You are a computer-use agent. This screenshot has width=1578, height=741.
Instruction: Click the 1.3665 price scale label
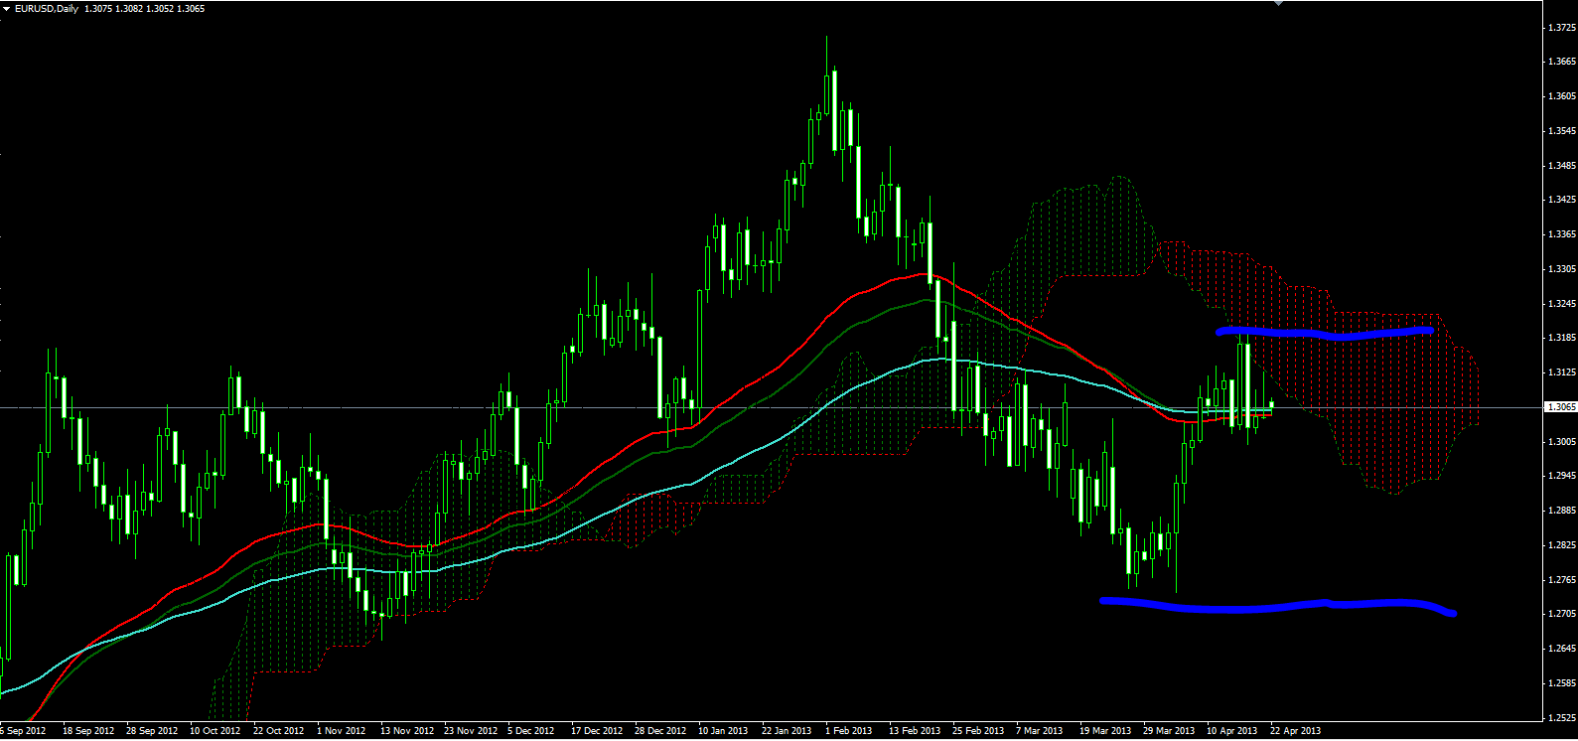coord(1562,62)
